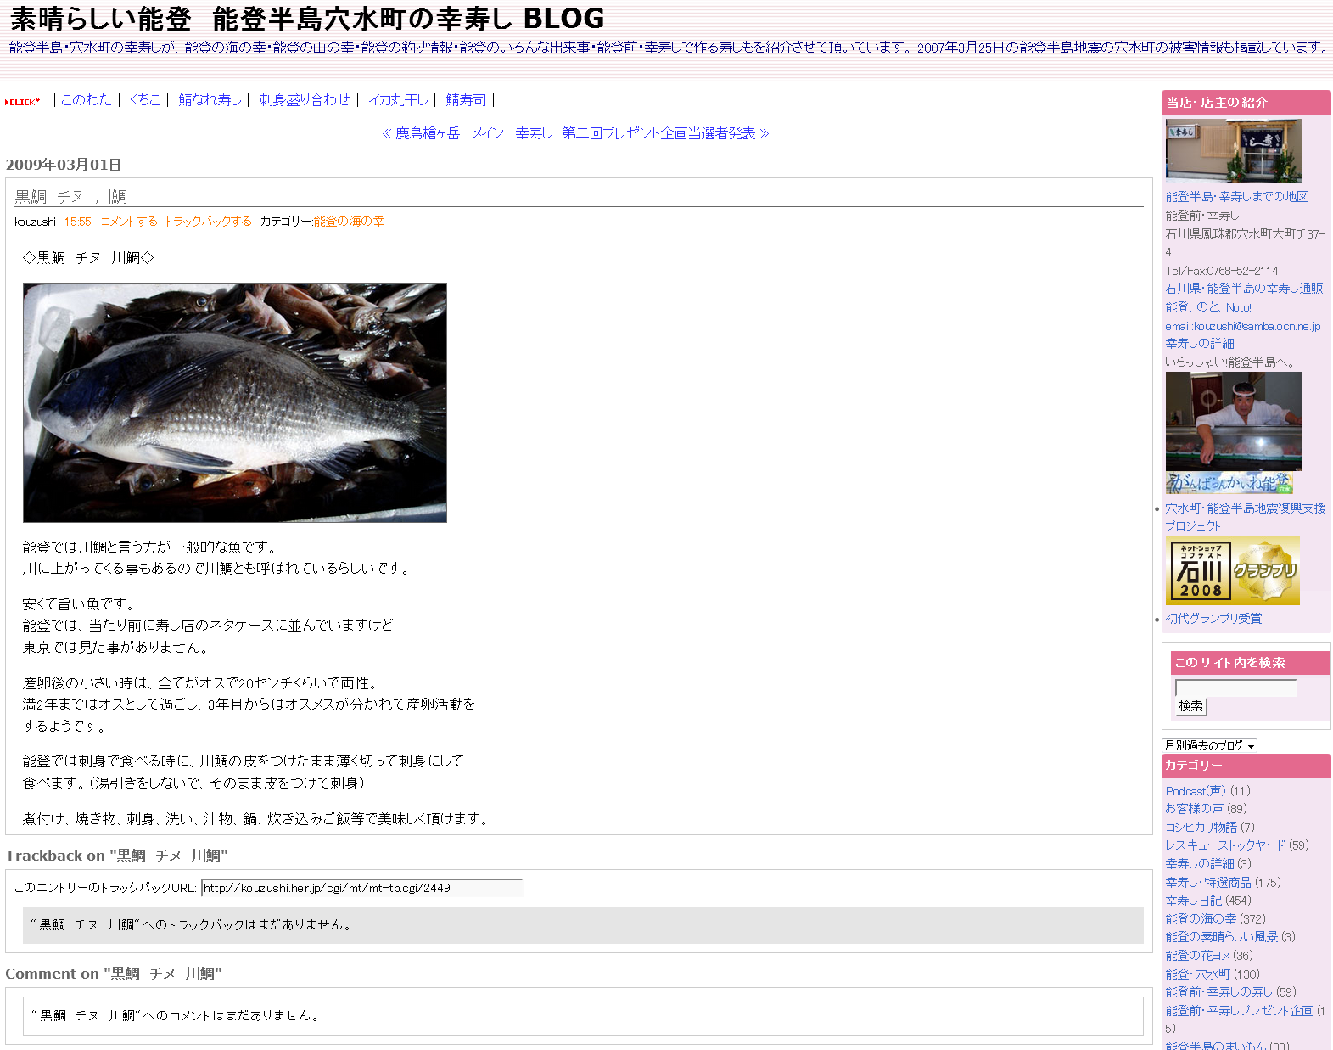The height and width of the screenshot is (1050, 1333).
Task: Click the red CLICK icon in navigation
Action: (x=23, y=102)
